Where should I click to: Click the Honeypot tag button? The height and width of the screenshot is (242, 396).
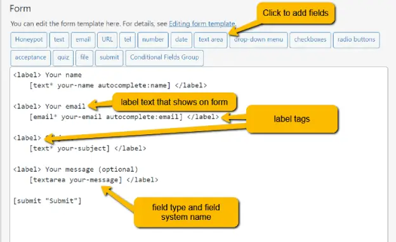tap(29, 40)
